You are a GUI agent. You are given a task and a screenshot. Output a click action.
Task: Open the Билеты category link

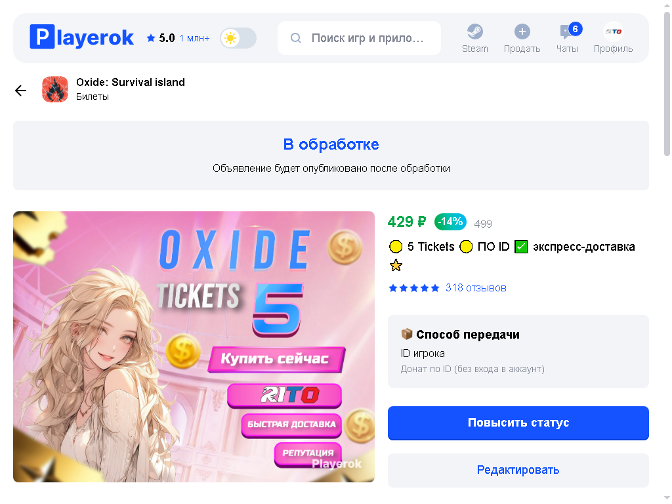click(x=93, y=97)
